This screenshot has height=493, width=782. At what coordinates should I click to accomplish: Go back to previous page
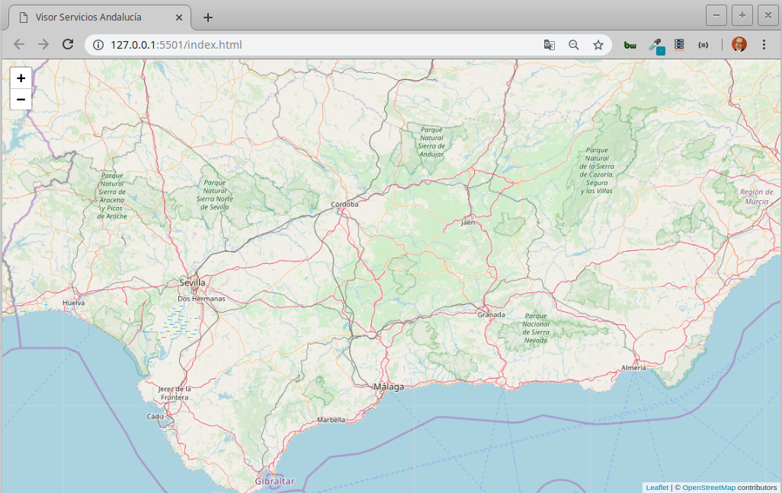19,45
